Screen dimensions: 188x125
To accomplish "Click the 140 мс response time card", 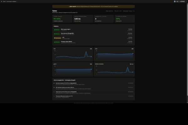I will click(x=83, y=19).
